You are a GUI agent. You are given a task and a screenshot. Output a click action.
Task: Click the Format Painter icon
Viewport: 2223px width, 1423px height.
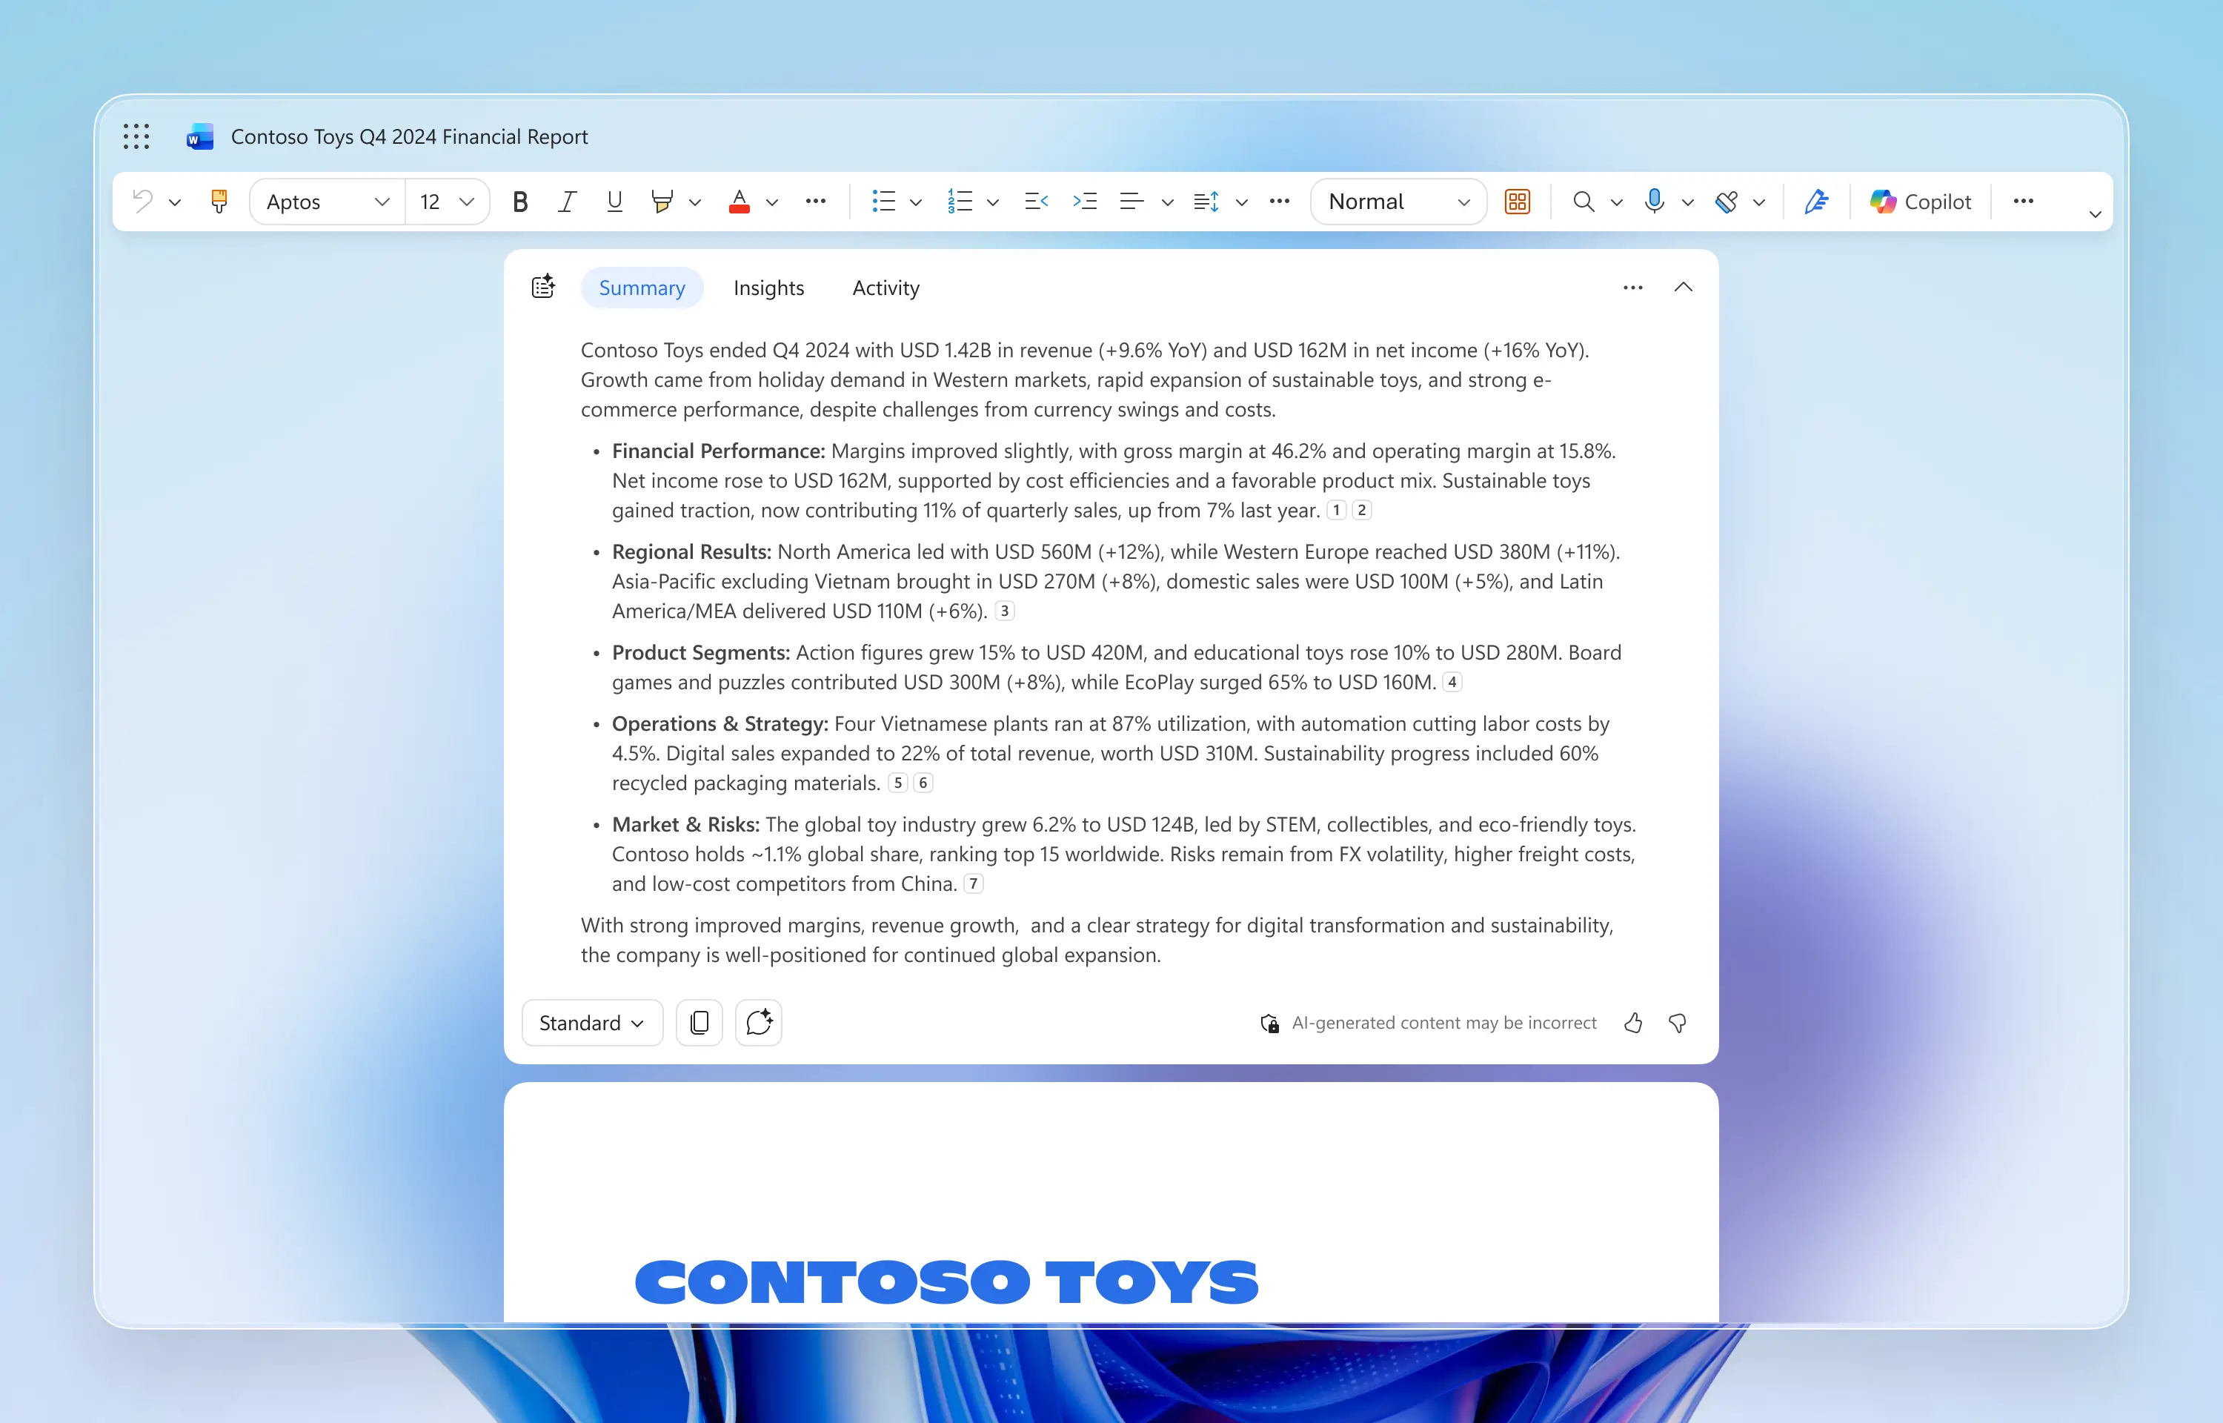tap(219, 202)
